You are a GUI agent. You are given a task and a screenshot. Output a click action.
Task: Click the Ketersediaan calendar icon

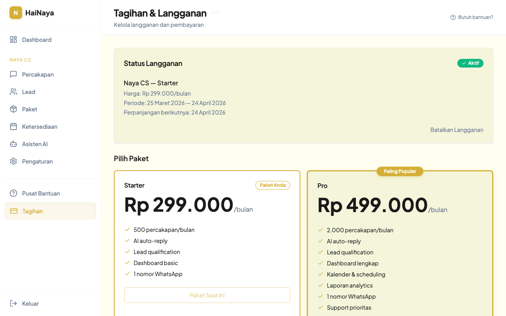pyautogui.click(x=13, y=126)
